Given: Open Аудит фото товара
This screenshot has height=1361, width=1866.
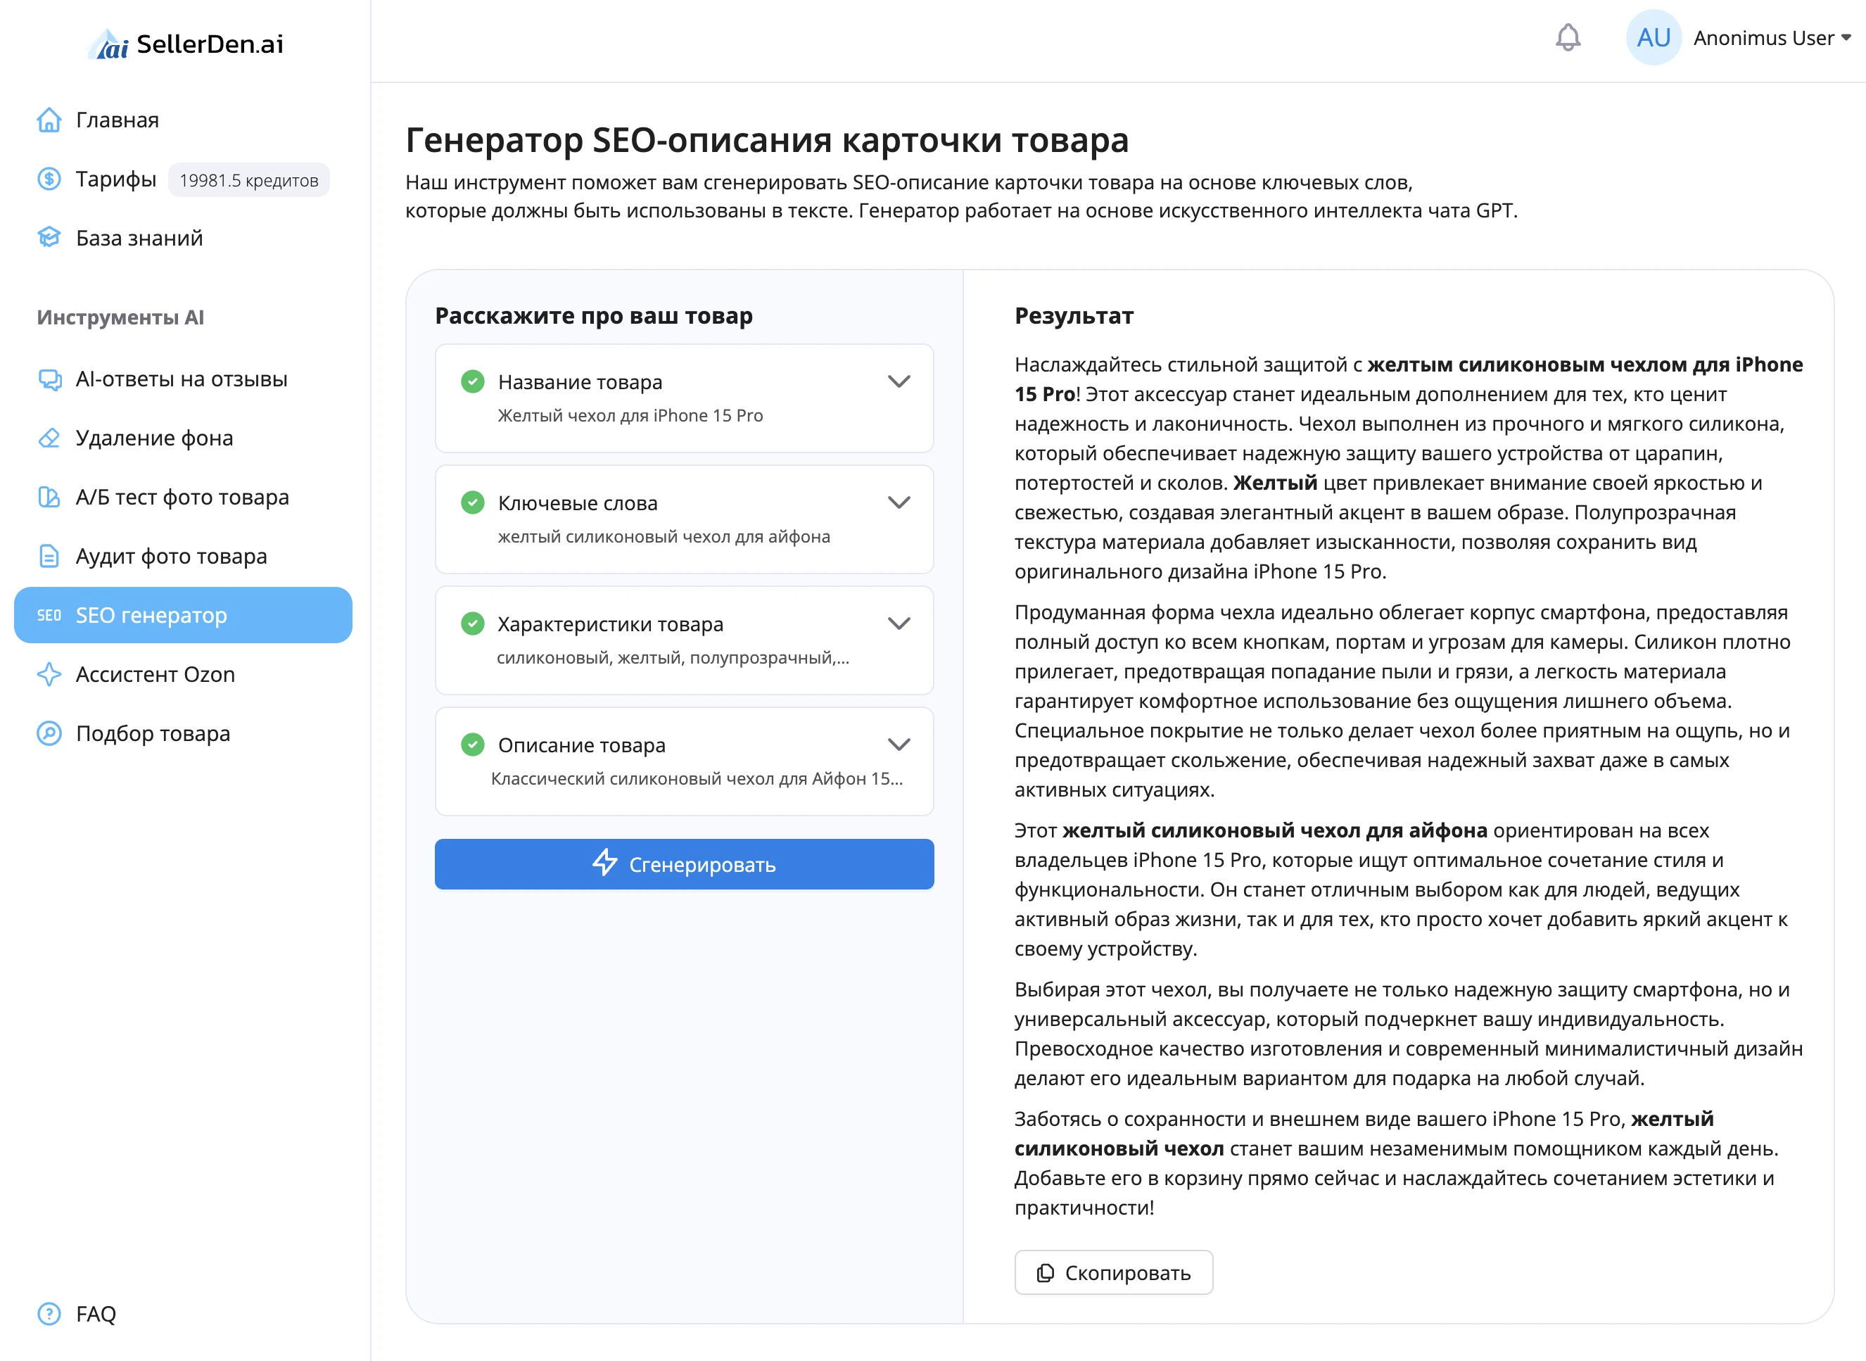Looking at the screenshot, I should 172,556.
